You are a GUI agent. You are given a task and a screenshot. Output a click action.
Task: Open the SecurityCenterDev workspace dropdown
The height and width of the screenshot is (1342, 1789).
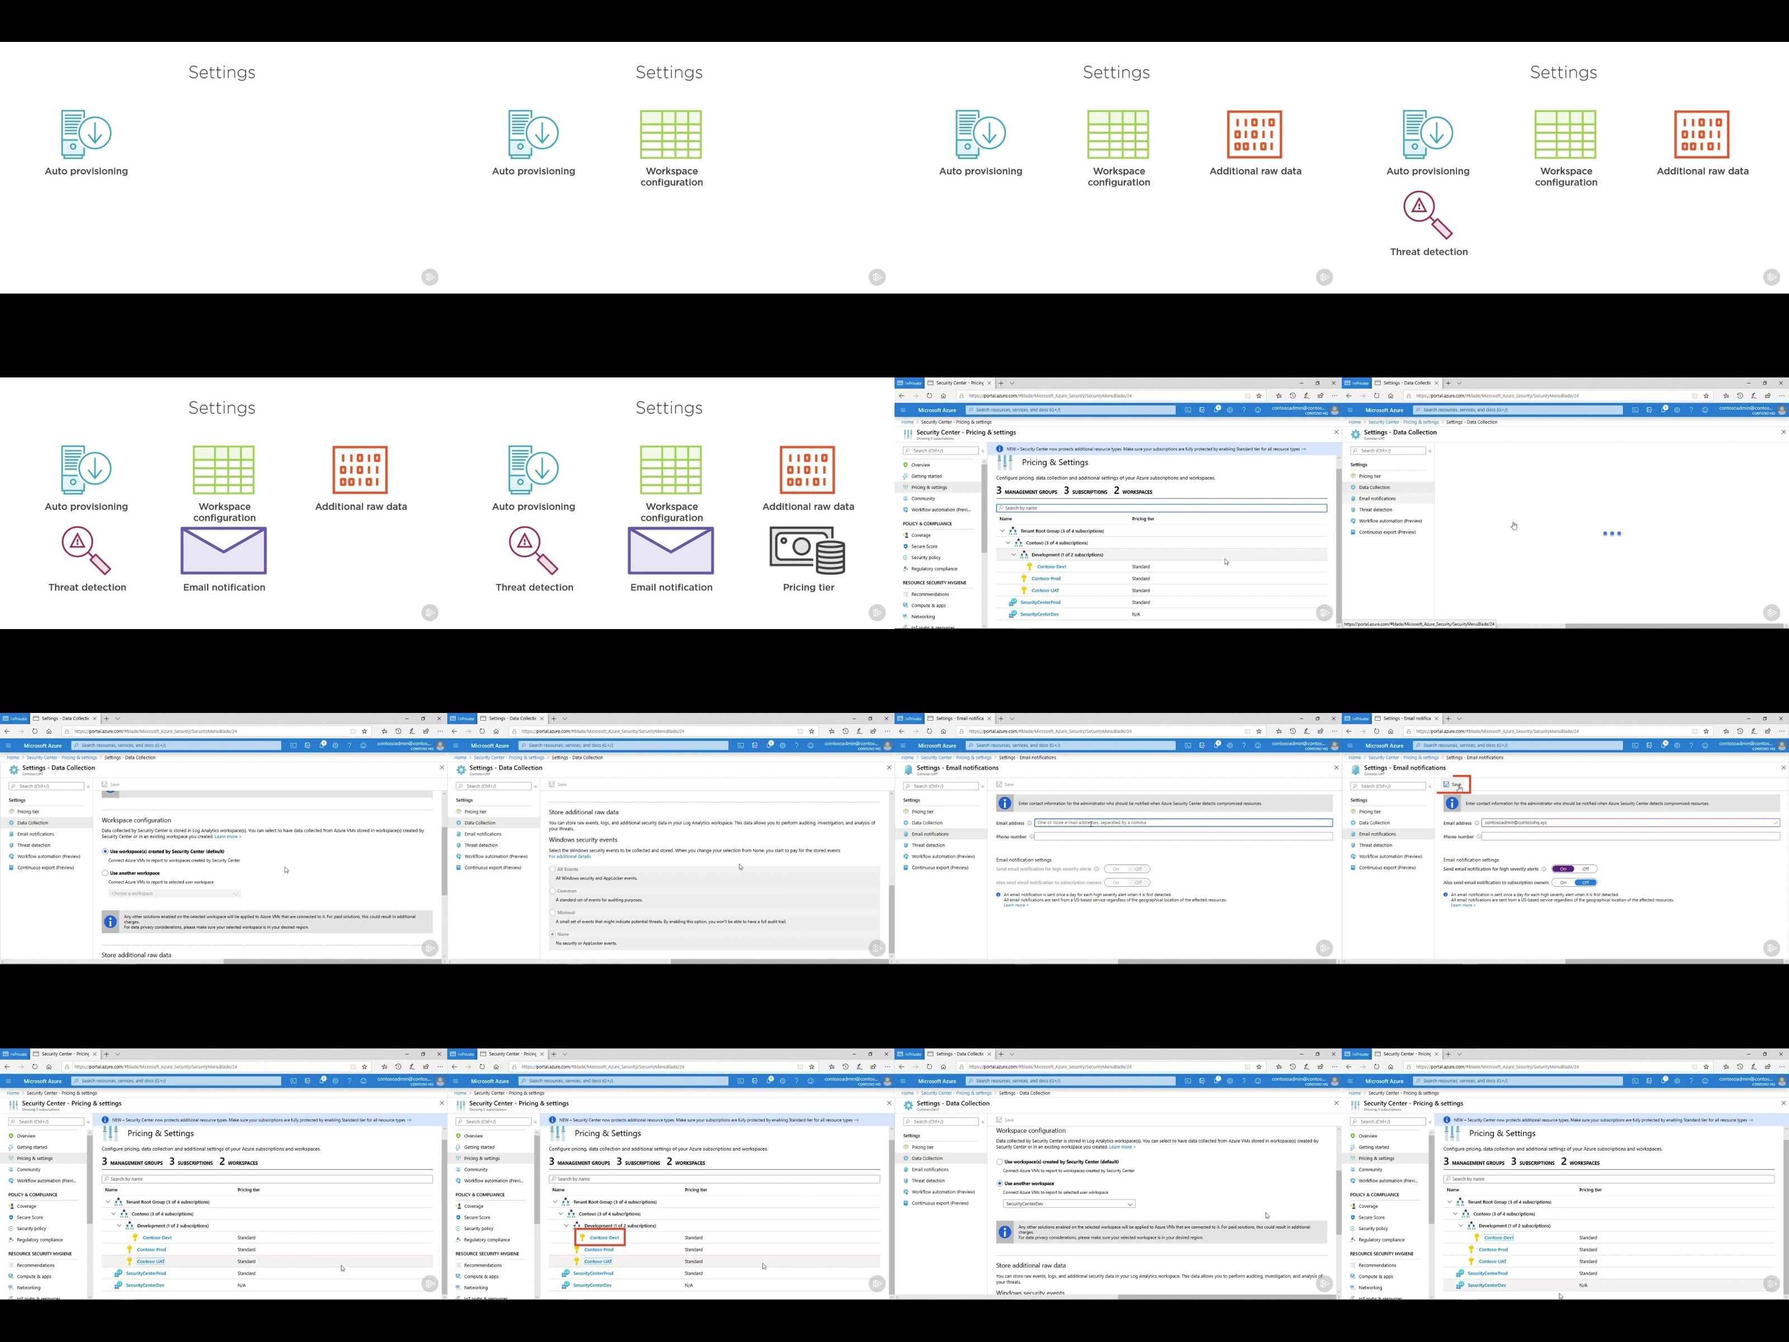[1069, 1204]
